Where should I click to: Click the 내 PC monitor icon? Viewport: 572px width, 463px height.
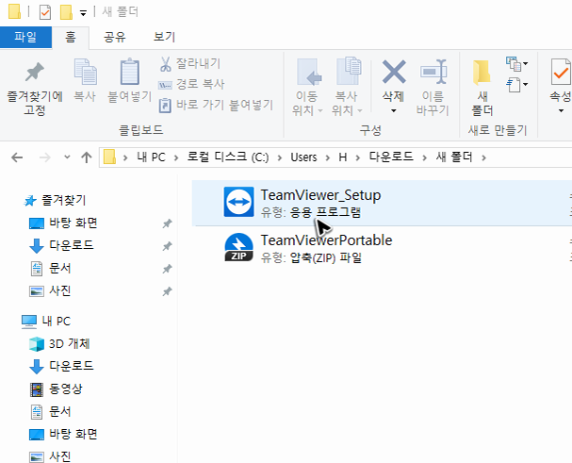click(x=29, y=322)
